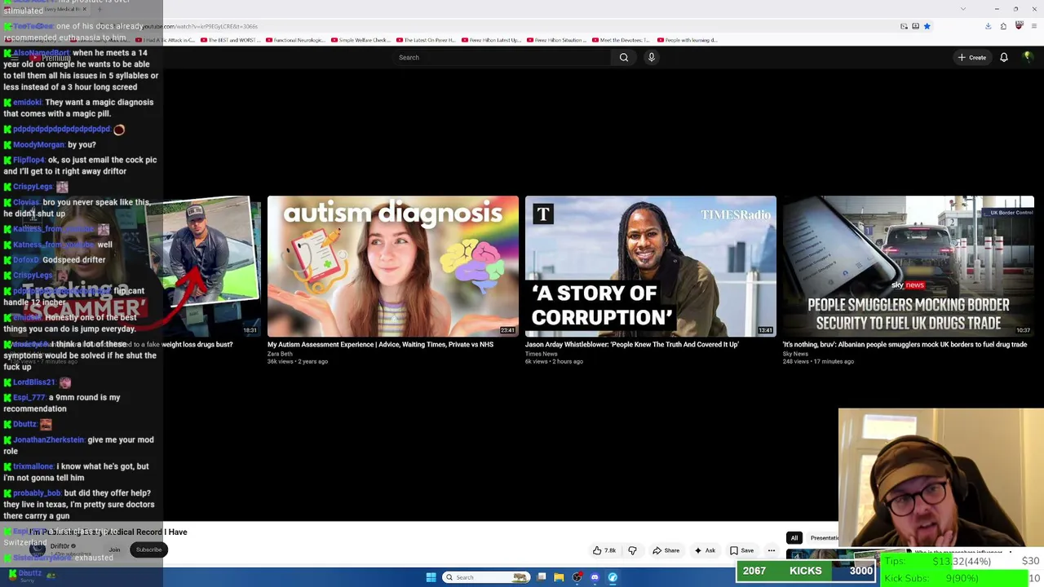The width and height of the screenshot is (1044, 587).
Task: Click the Create button on YouTube
Action: click(972, 57)
